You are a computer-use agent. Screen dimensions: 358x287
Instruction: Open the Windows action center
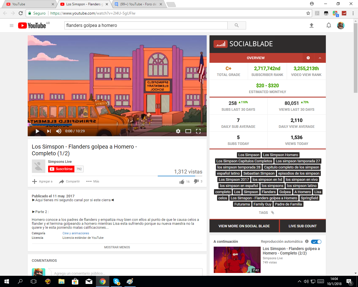(349, 281)
